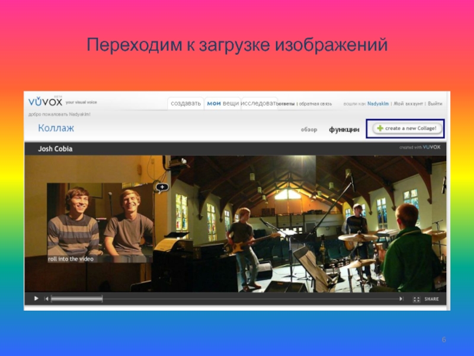
Task: Open the roll into the video thumbnail
Action: tap(100, 223)
